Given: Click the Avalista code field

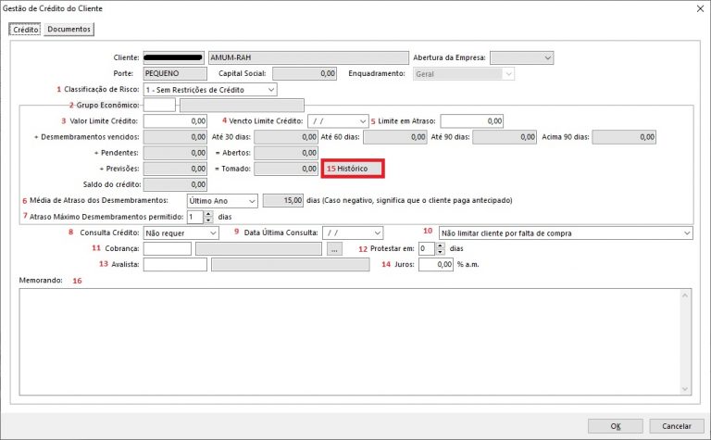Looking at the screenshot, I should click(x=175, y=264).
